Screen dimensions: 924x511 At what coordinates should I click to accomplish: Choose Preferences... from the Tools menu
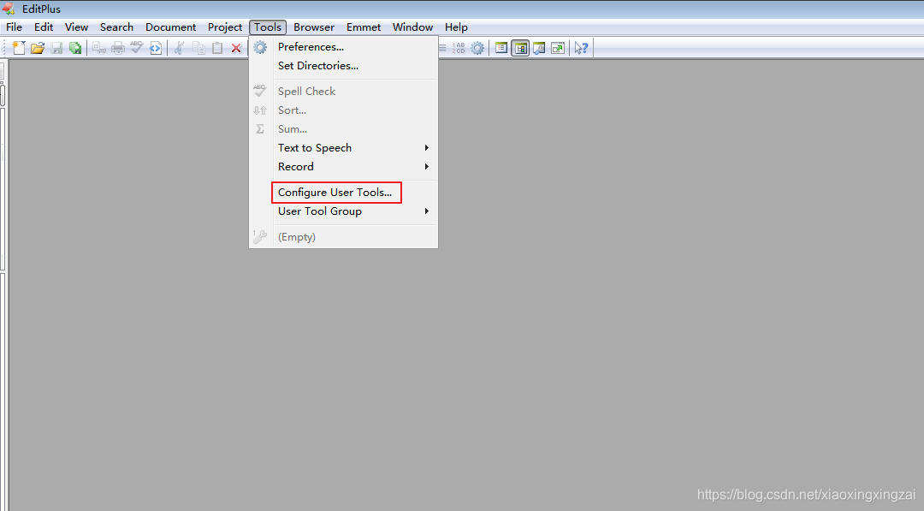[344, 46]
